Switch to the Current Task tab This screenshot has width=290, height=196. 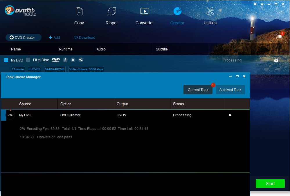click(198, 90)
